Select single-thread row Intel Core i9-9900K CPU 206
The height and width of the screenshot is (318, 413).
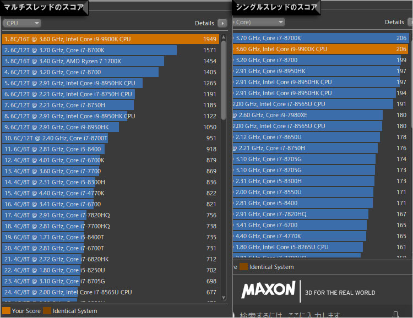[321, 49]
